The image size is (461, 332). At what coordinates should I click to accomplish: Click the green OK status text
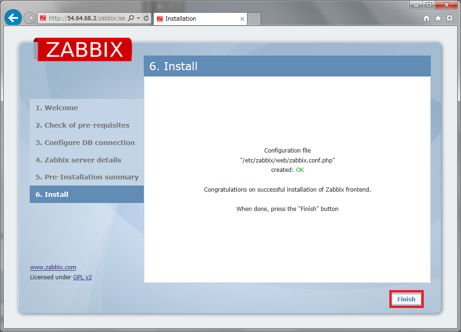300,170
